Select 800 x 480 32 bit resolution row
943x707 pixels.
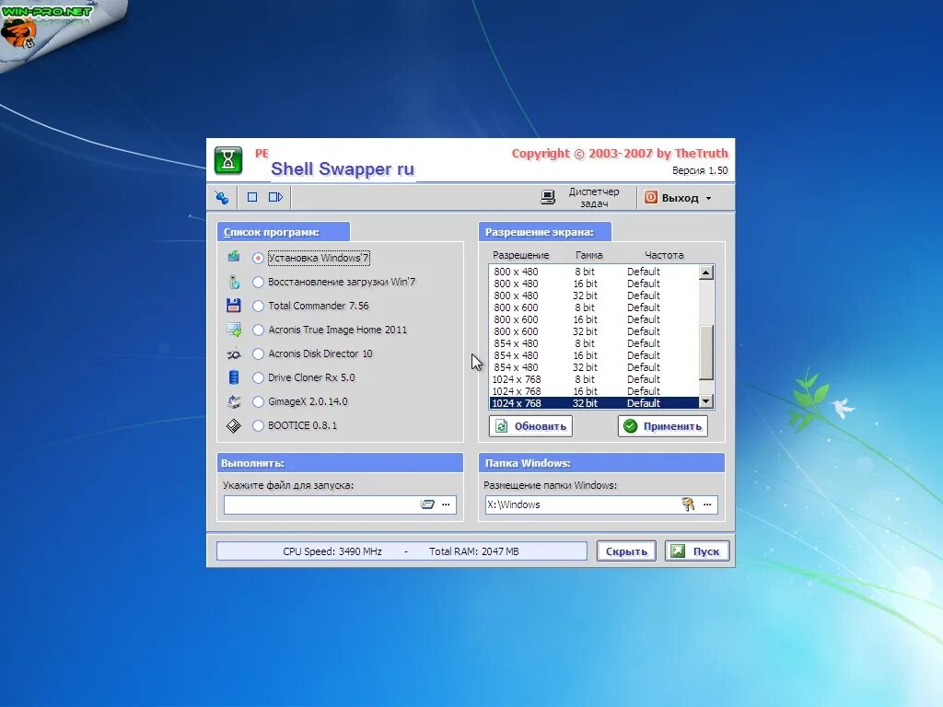coord(594,296)
